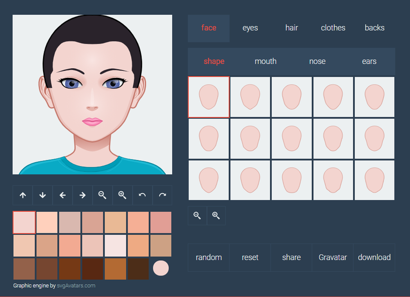
Task: Open the hair tab
Action: coord(292,28)
